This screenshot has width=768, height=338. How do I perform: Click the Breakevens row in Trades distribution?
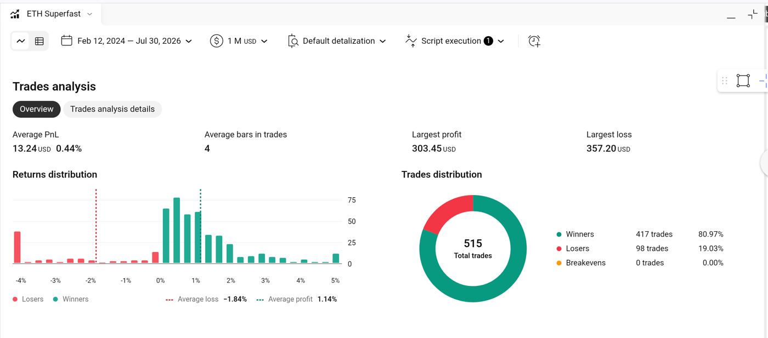click(x=640, y=263)
